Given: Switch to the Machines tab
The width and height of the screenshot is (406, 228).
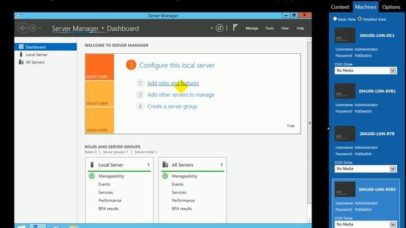Looking at the screenshot, I should click(365, 7).
